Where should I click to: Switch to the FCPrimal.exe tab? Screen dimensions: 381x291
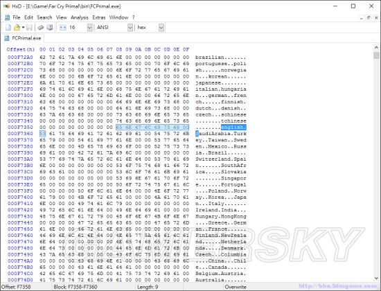23,38
